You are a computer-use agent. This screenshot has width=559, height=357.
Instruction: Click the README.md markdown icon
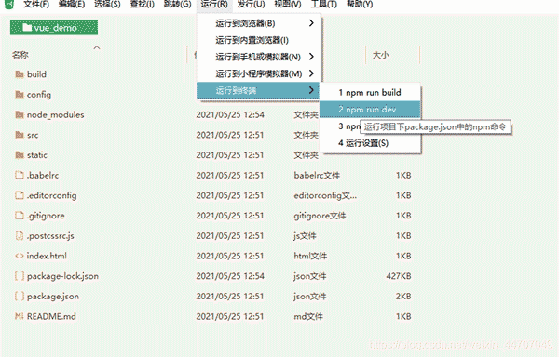20,316
